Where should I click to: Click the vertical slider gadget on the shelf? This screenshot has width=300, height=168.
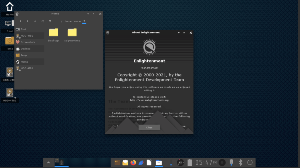[x=171, y=162]
